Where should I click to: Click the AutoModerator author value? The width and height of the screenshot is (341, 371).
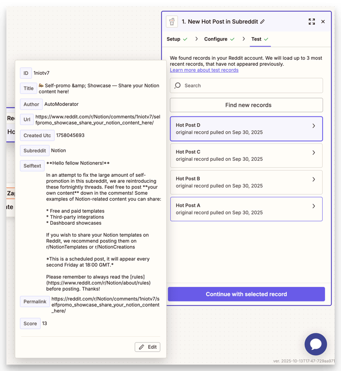(x=61, y=104)
